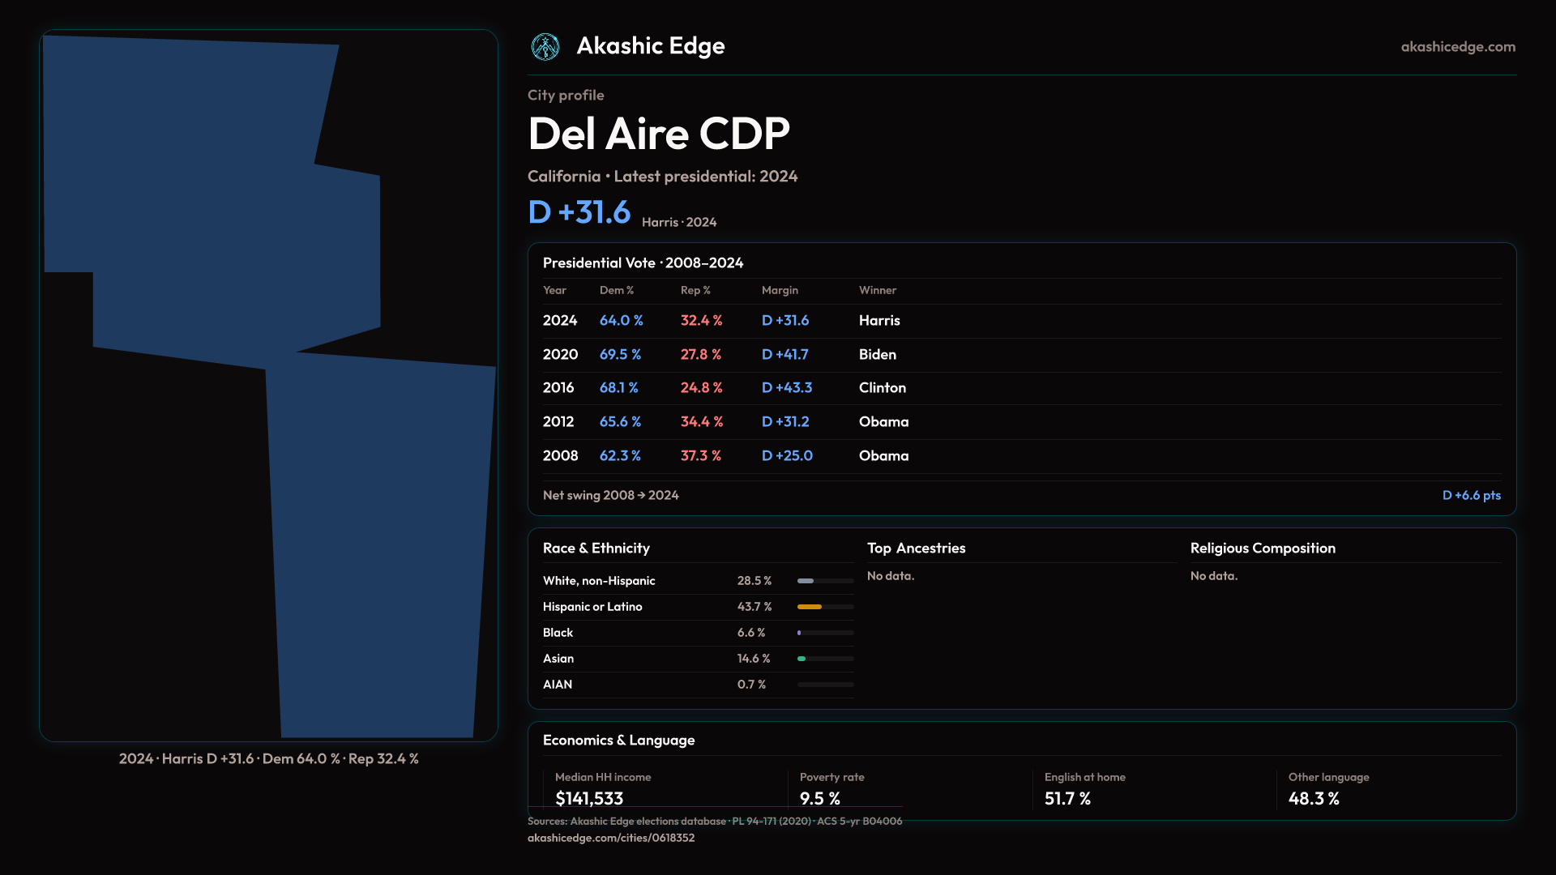Click the Religious Composition heading
Viewport: 1556px width, 875px height.
tap(1262, 548)
